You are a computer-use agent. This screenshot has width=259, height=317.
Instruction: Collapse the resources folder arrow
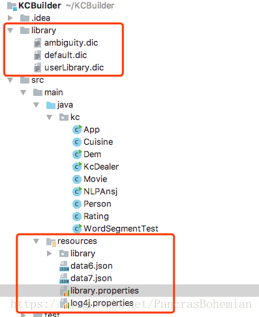pos(36,241)
